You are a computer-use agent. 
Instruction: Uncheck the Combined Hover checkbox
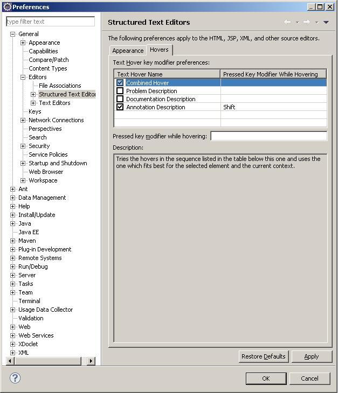(x=120, y=83)
